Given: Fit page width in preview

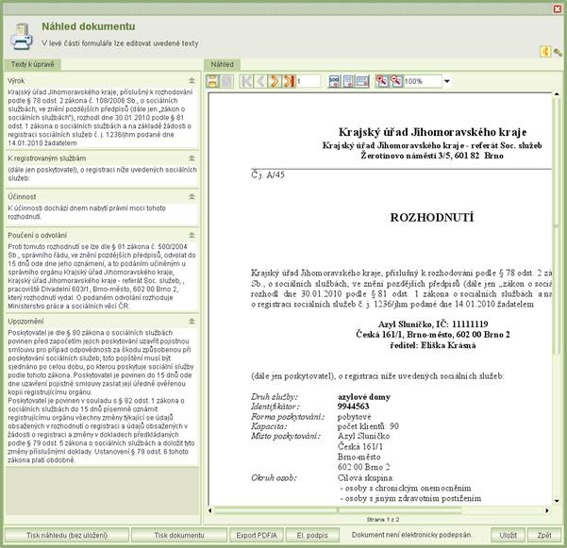Looking at the screenshot, I should [x=362, y=81].
